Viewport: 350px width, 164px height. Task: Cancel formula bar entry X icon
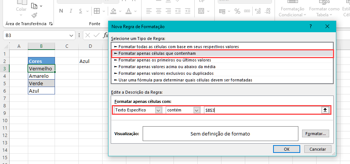point(88,35)
